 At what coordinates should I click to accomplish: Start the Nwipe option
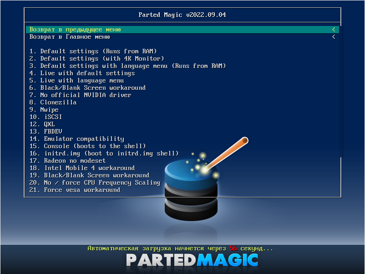pyautogui.click(x=44, y=110)
